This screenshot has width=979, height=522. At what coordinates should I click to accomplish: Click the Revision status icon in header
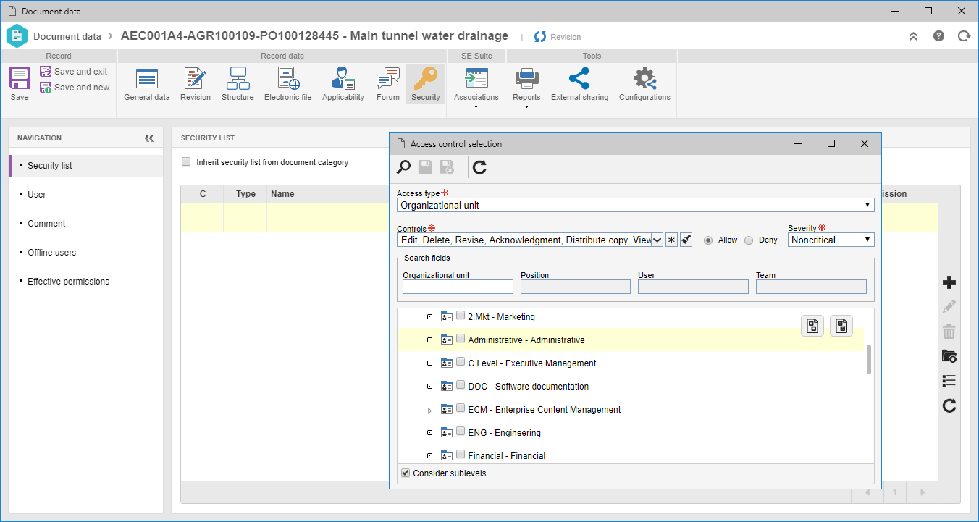pyautogui.click(x=540, y=37)
